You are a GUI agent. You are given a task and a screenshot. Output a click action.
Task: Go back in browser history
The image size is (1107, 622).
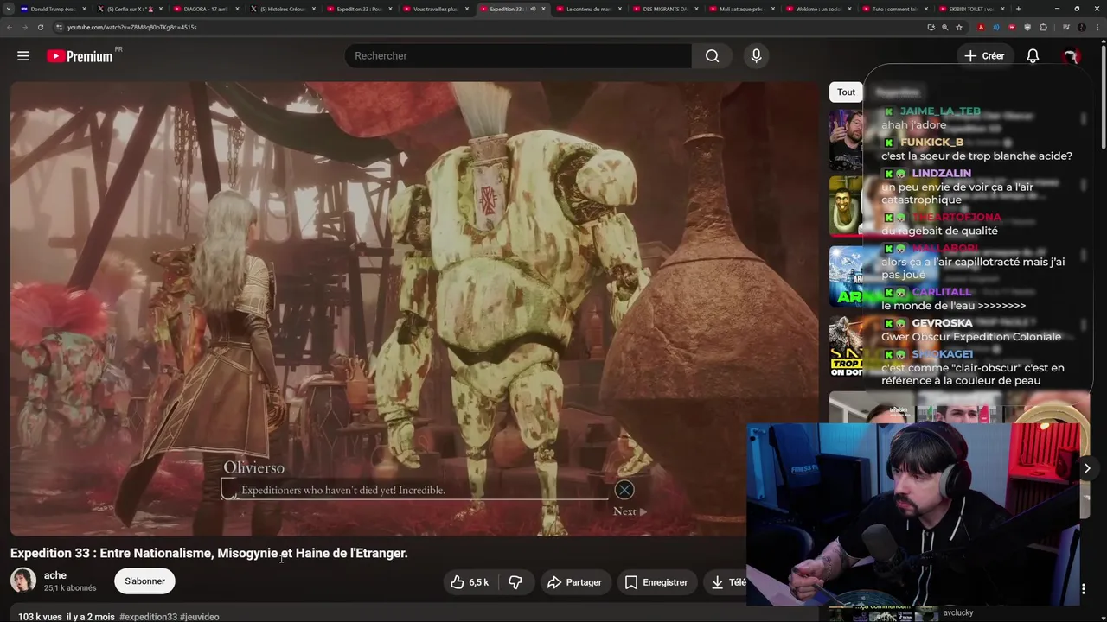tap(10, 27)
